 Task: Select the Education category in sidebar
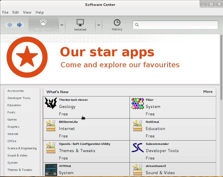pyautogui.click(x=14, y=105)
